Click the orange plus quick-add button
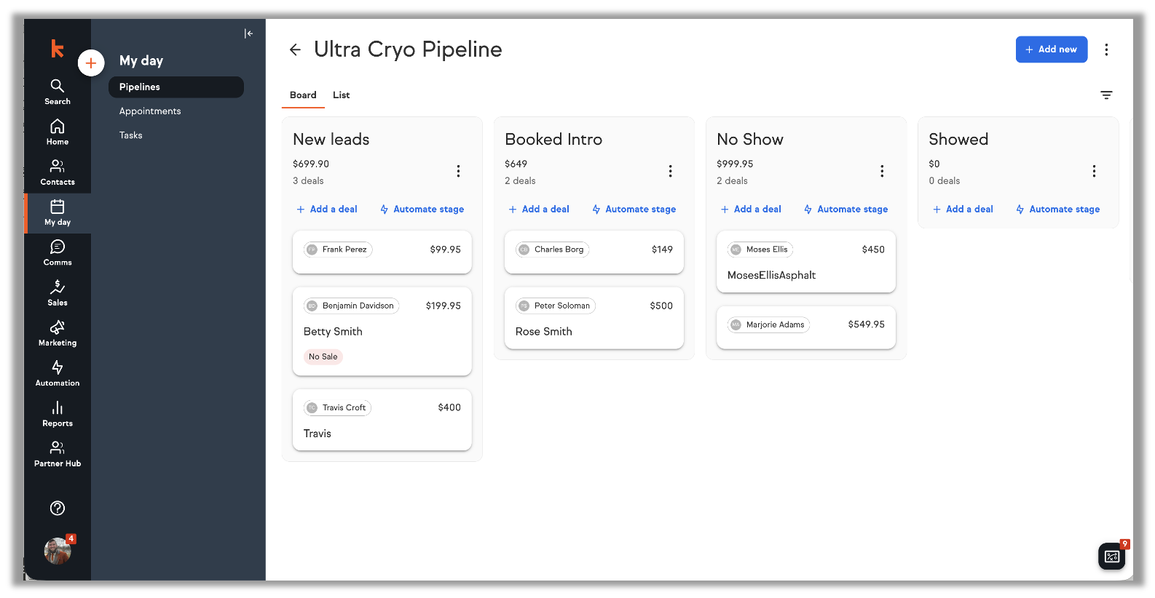 point(91,63)
